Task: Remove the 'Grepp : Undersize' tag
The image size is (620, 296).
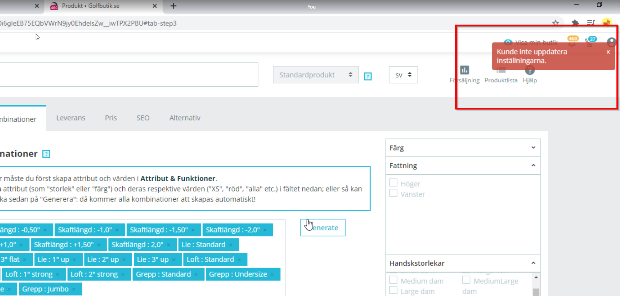Action: pos(272,275)
